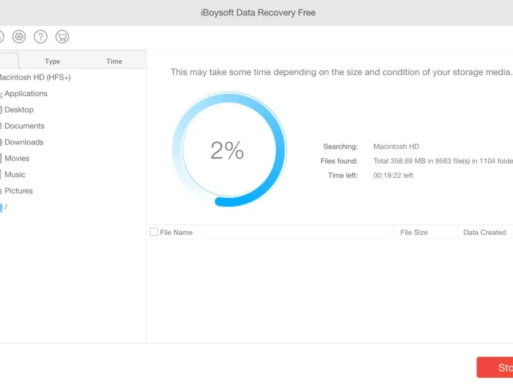
Task: Click the circular 2% scan progress ring
Action: 227,150
